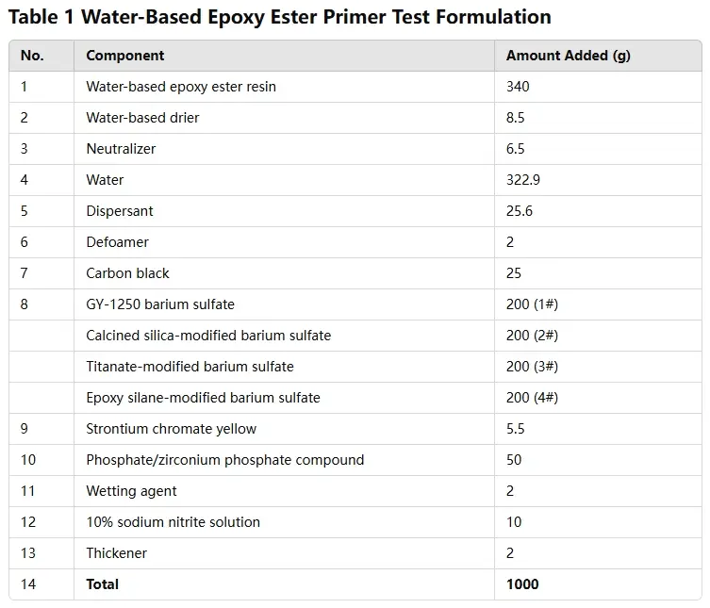Select "Epoxy silane-modified barium sulfate" cell
The width and height of the screenshot is (710, 608).
tap(203, 398)
